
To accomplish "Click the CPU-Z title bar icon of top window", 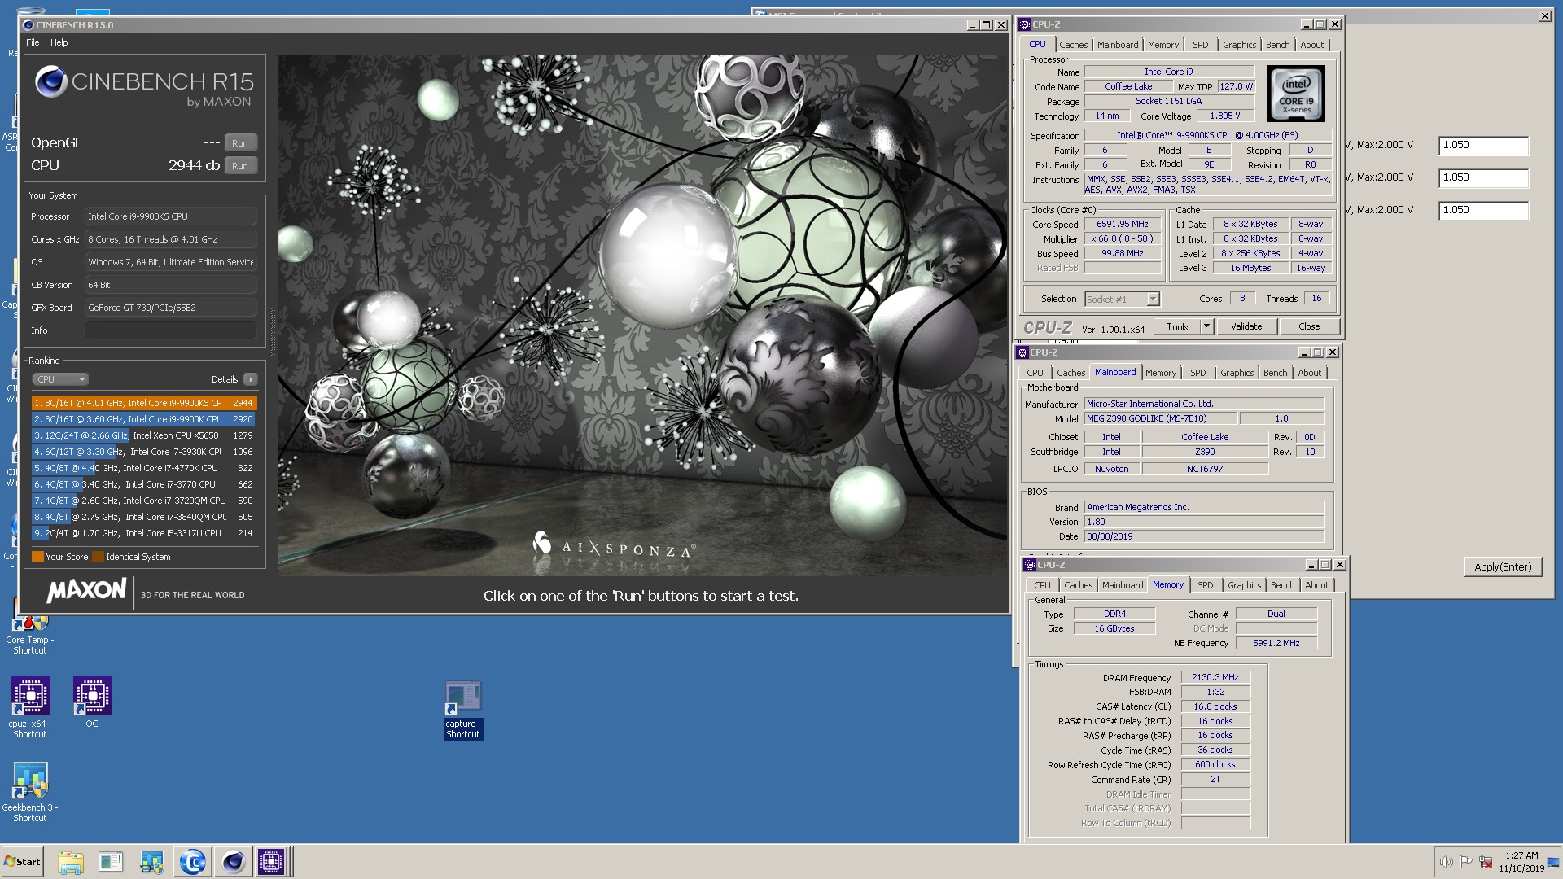I will pos(1025,24).
